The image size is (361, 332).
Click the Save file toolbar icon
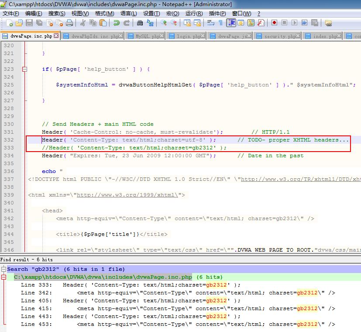coord(29,23)
